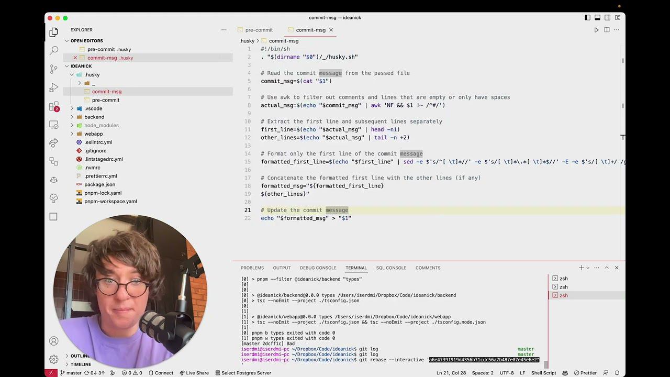Screen dimensions: 670x377
Task: Open the Live Share activity bar icon
Action: click(x=53, y=143)
